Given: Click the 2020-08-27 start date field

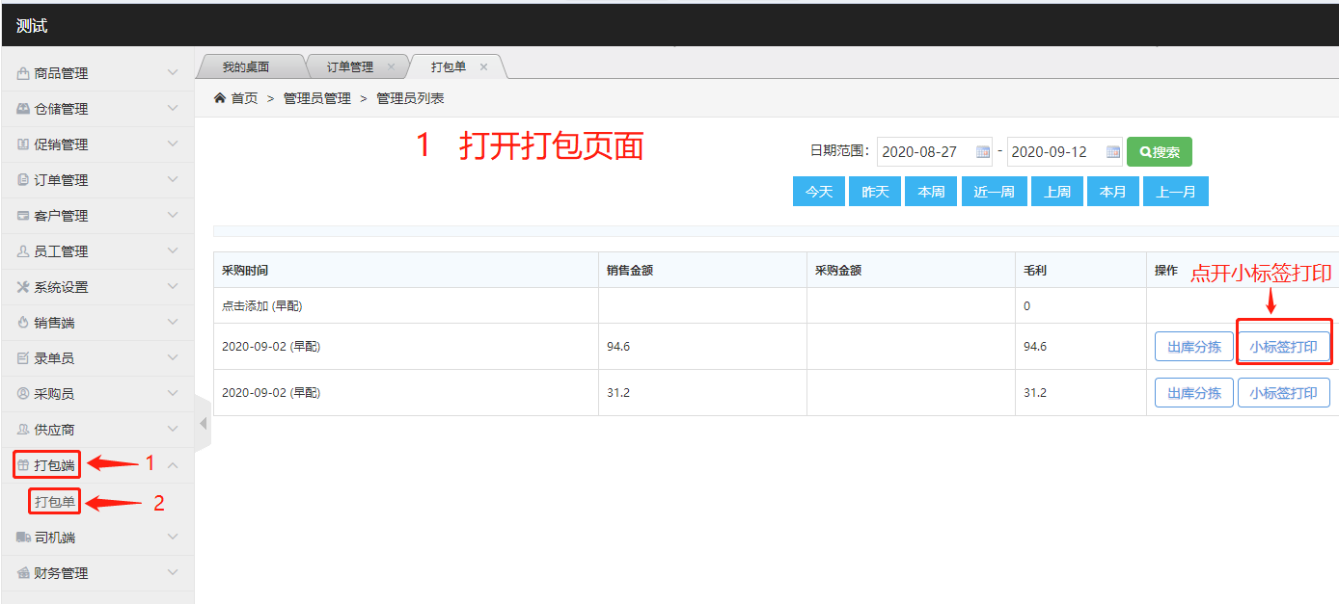Looking at the screenshot, I should click(925, 152).
